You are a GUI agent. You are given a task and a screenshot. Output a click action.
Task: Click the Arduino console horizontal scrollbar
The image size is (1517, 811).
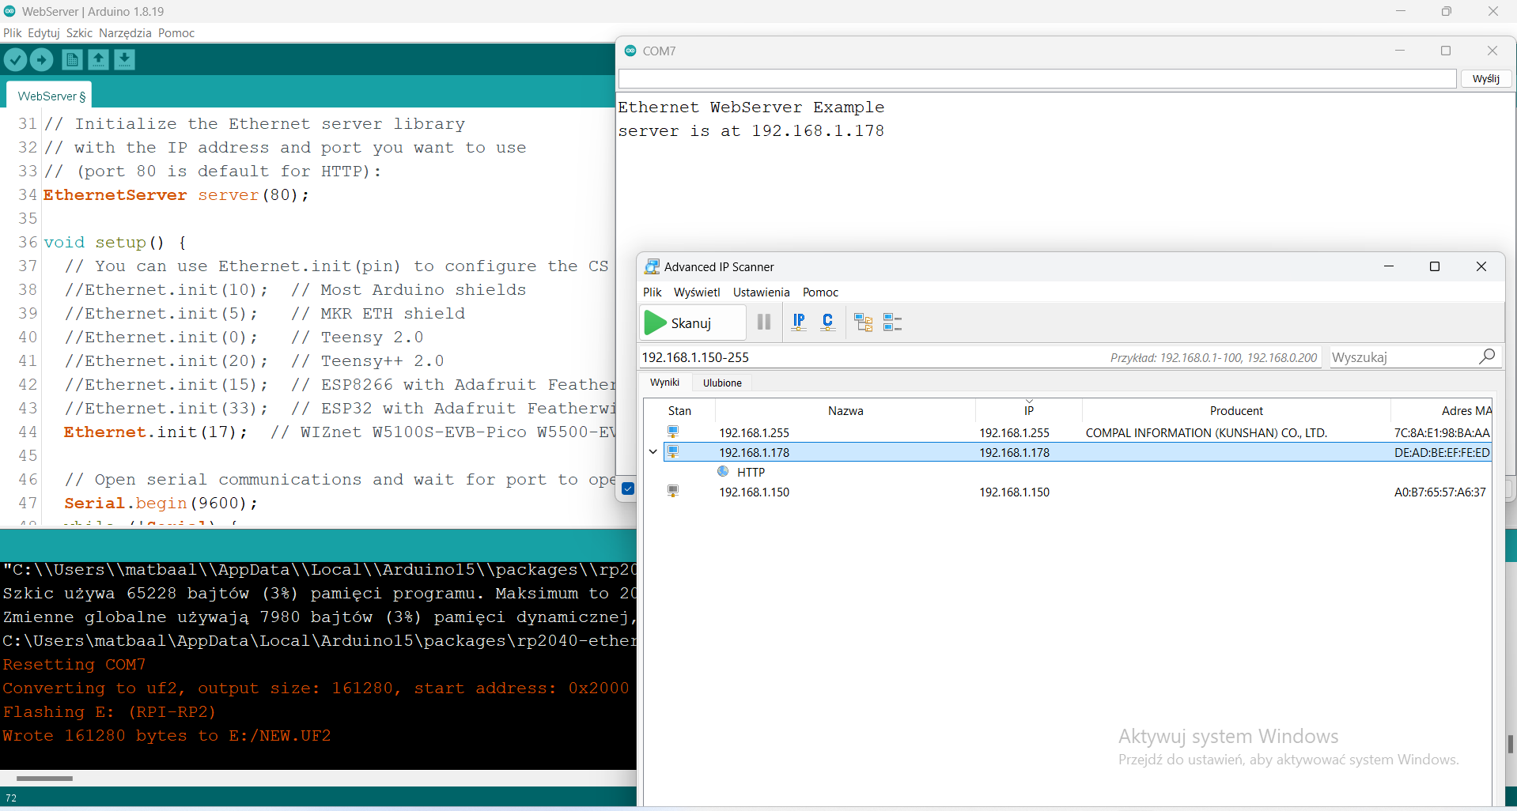point(44,779)
